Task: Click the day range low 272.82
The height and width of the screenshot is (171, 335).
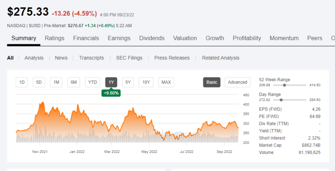Action: (x=265, y=100)
